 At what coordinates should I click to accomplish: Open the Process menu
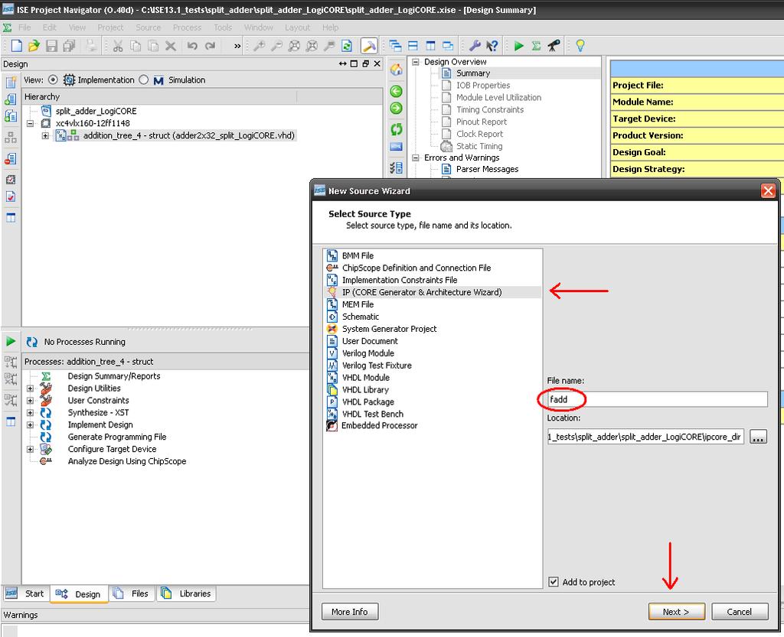coord(187,28)
